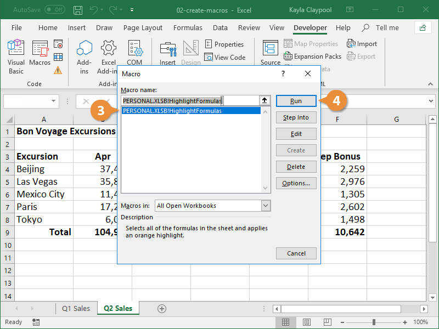This screenshot has height=329, width=439.
Task: Delete the selected macro
Action: tap(296, 167)
